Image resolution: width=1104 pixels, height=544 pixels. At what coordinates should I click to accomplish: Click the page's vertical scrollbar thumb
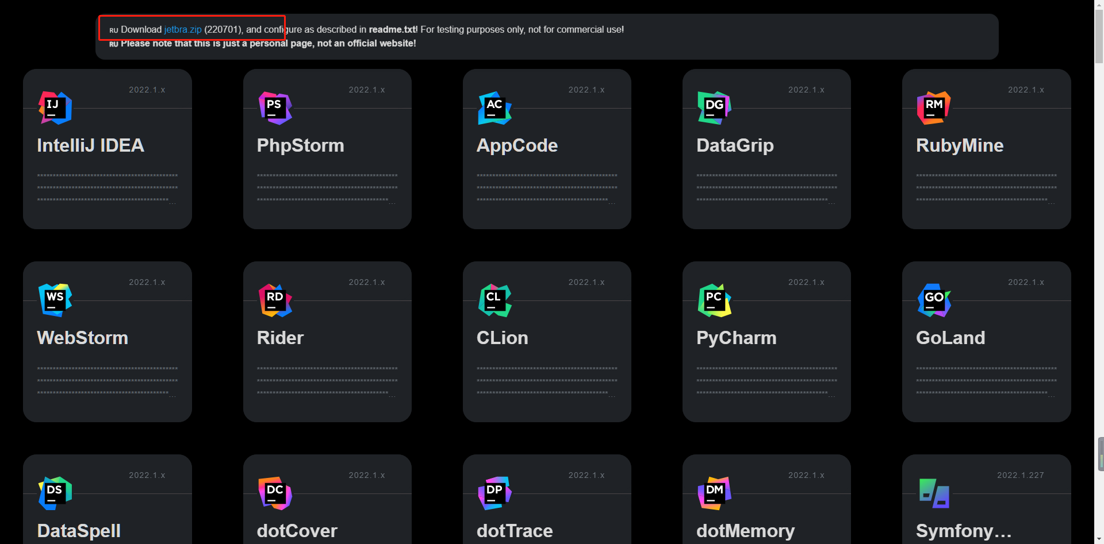point(1099,37)
